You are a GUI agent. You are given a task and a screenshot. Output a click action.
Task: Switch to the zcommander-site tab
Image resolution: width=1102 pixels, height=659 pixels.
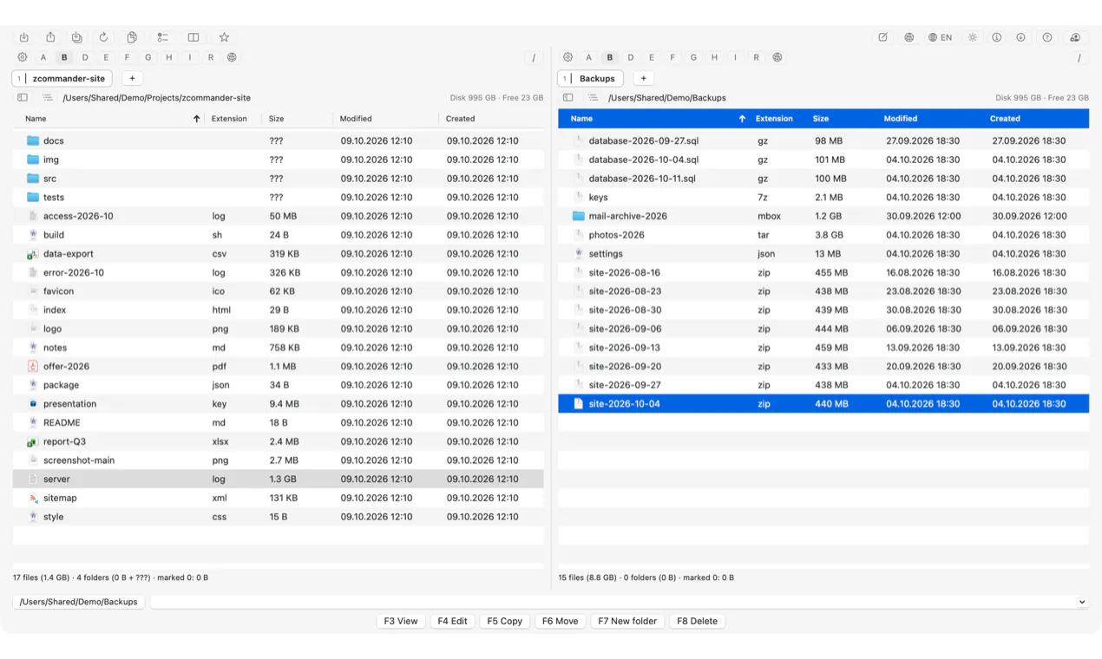tap(63, 78)
